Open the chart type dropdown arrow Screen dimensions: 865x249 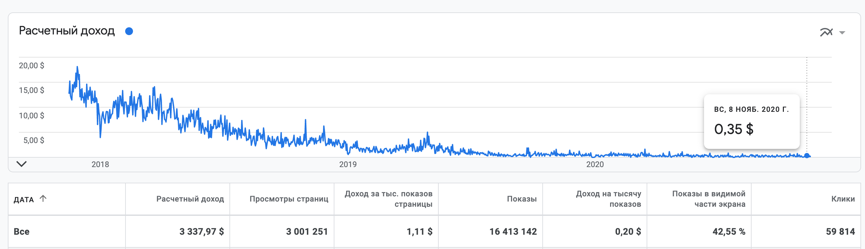coord(842,33)
